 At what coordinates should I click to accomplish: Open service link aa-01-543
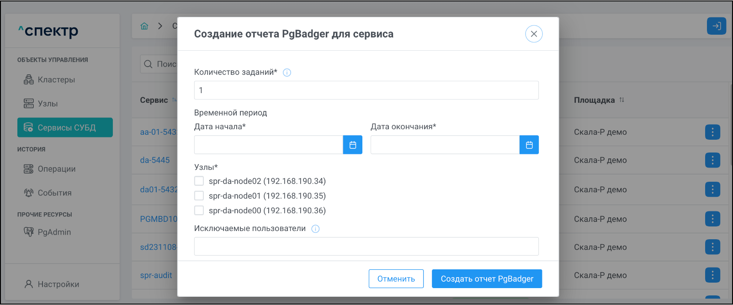pyautogui.click(x=159, y=132)
